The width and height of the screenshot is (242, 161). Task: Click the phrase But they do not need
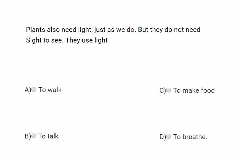pyautogui.click(x=169, y=30)
